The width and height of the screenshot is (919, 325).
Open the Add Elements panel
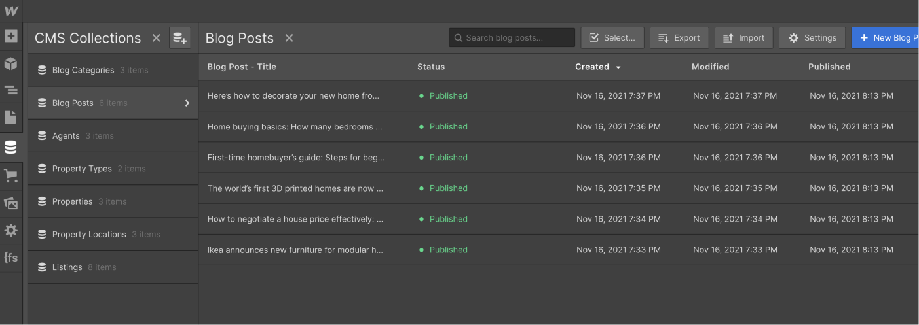(x=11, y=36)
